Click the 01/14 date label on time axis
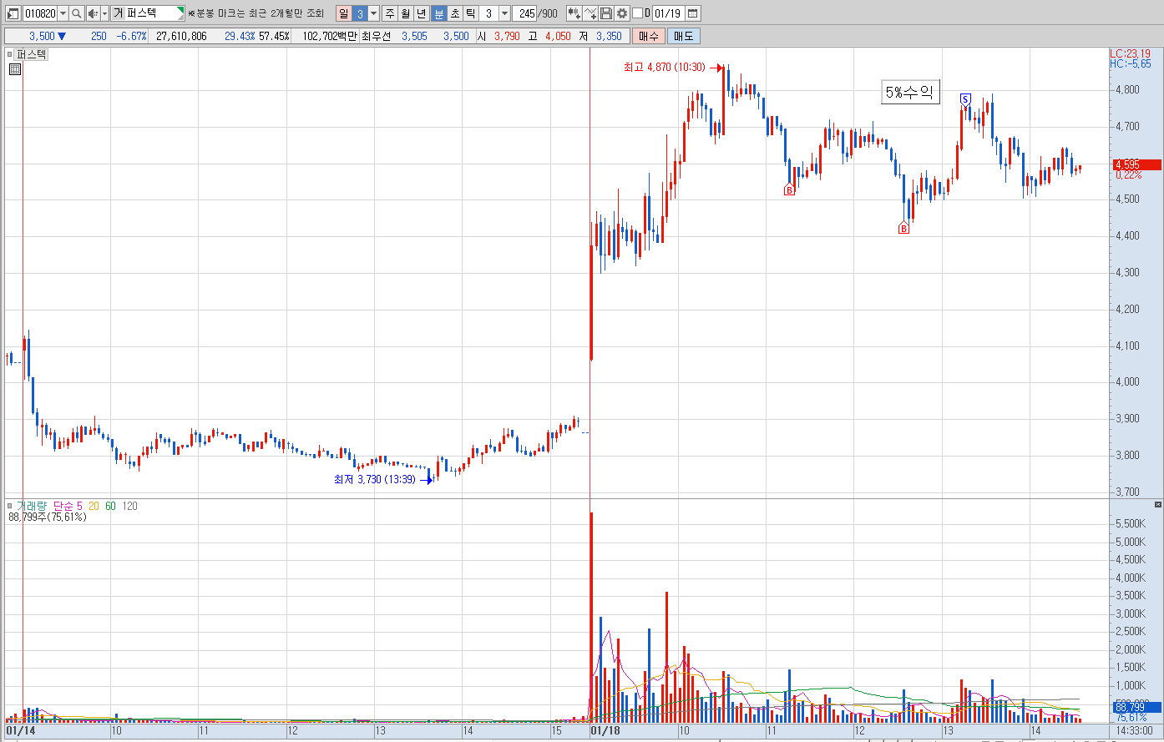 (21, 730)
